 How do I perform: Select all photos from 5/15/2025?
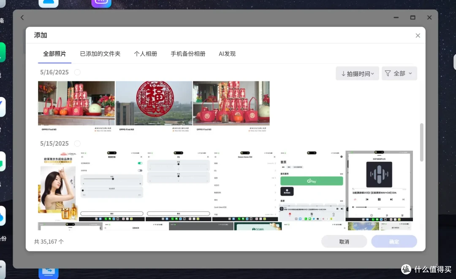pyautogui.click(x=77, y=143)
